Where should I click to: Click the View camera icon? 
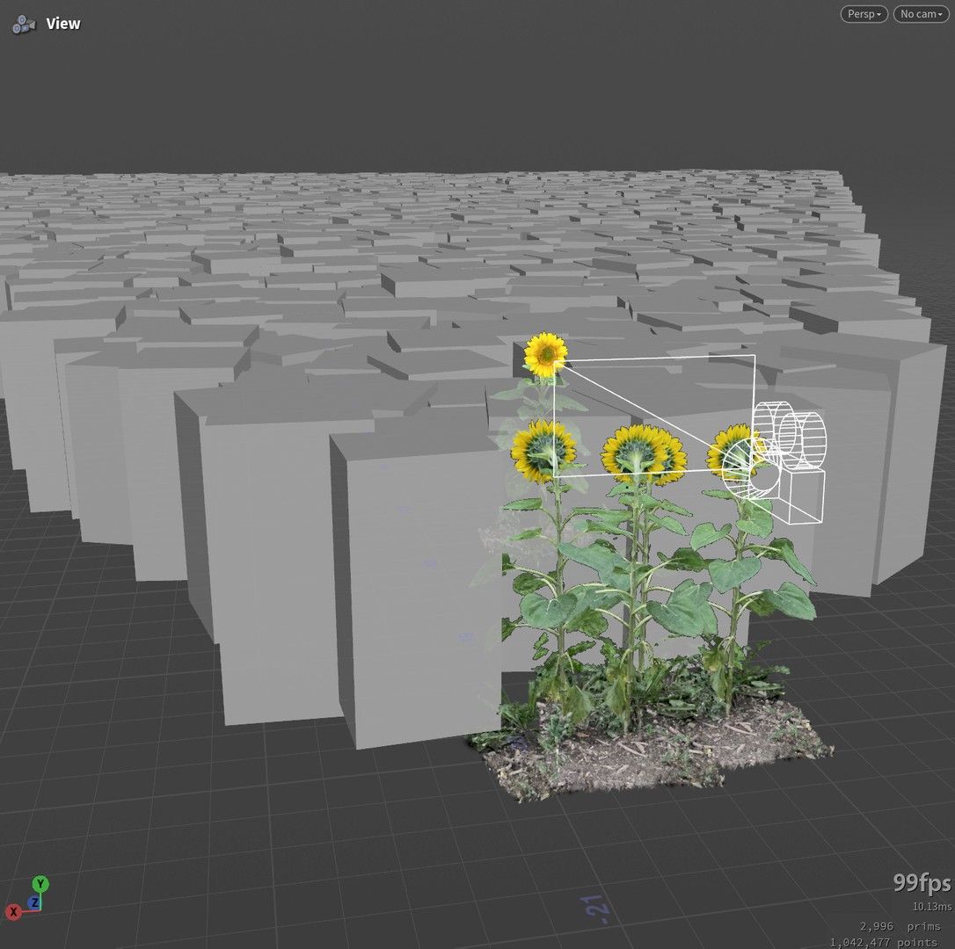click(x=24, y=25)
